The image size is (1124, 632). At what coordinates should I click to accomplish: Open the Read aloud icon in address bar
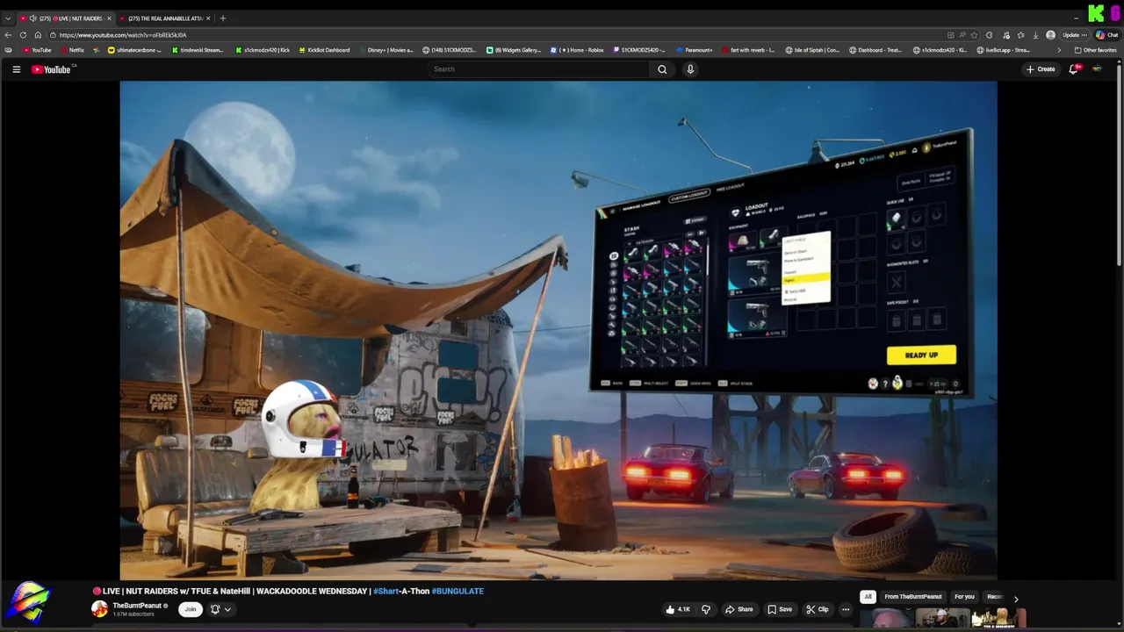963,35
